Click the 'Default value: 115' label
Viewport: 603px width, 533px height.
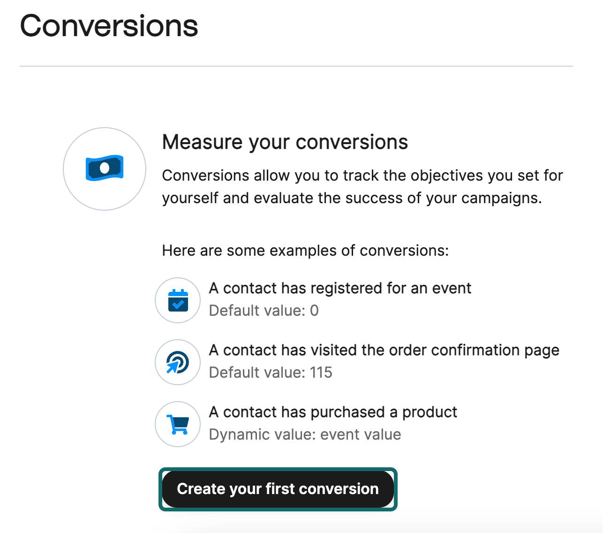coord(271,373)
